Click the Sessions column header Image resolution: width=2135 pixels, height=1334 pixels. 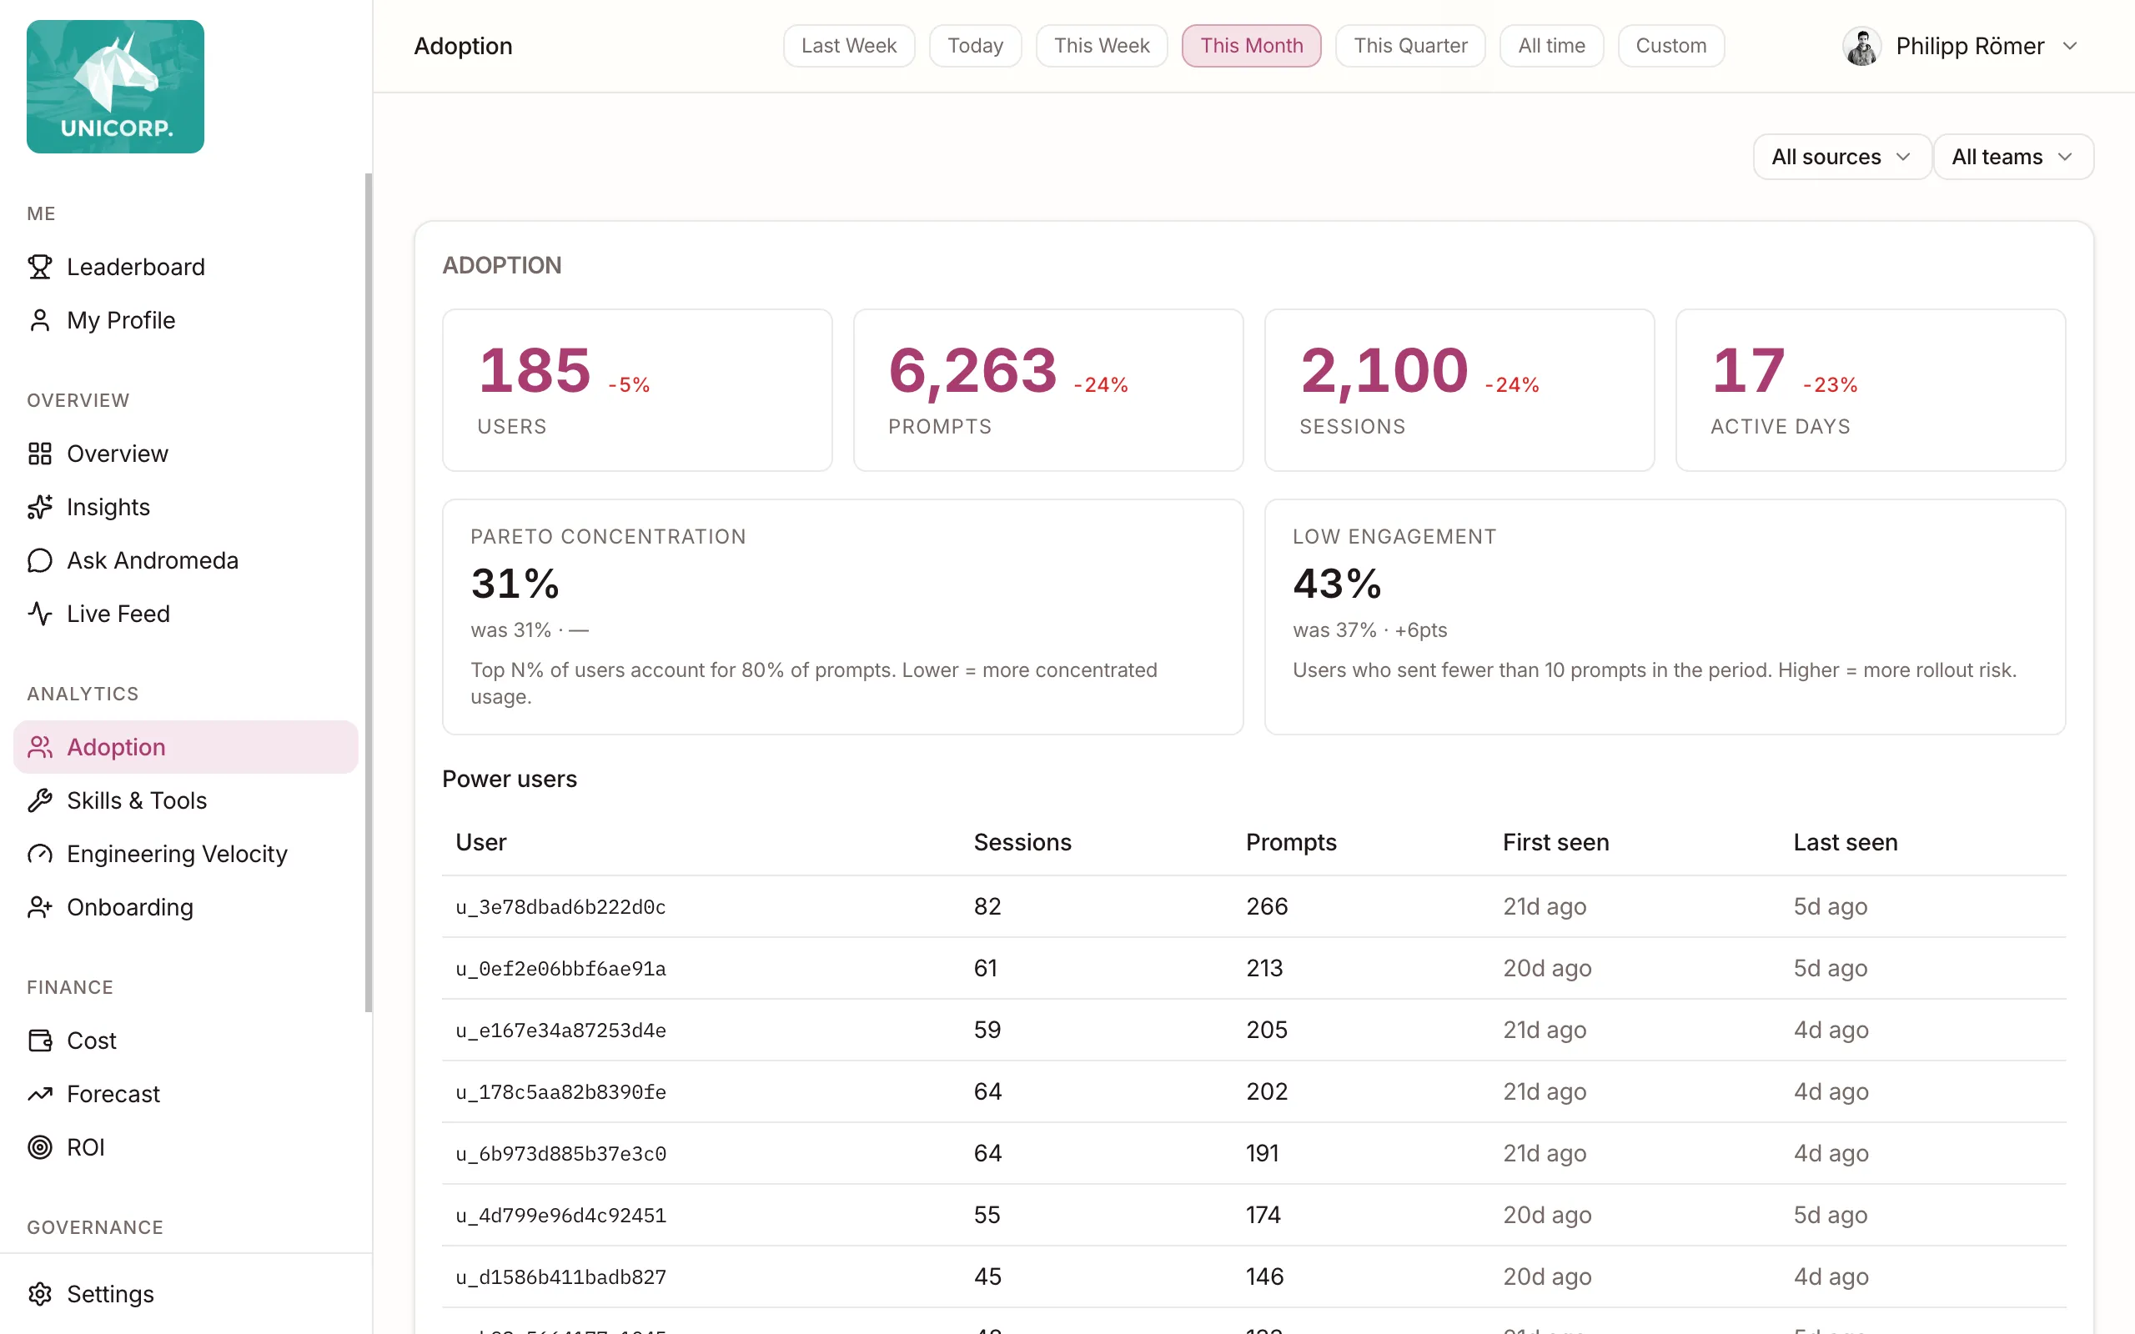pyautogui.click(x=1022, y=843)
